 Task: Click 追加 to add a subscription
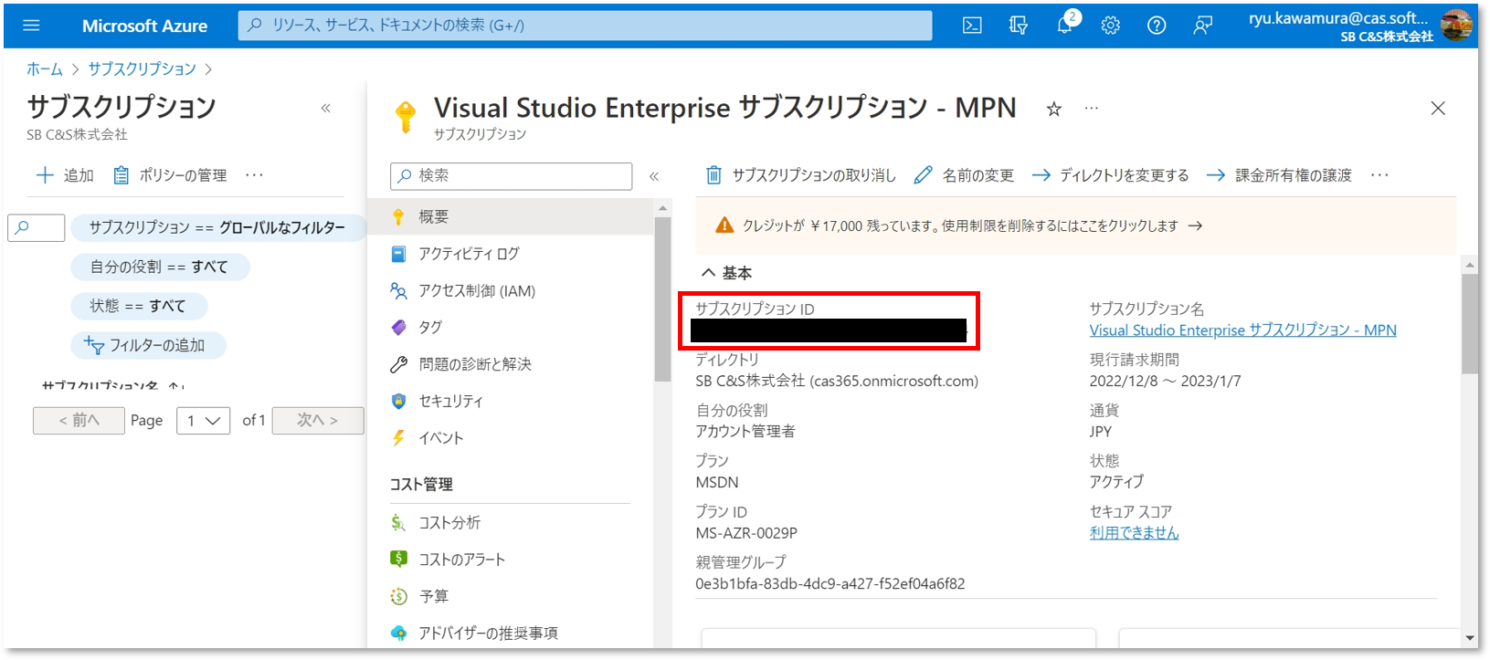pos(65,175)
